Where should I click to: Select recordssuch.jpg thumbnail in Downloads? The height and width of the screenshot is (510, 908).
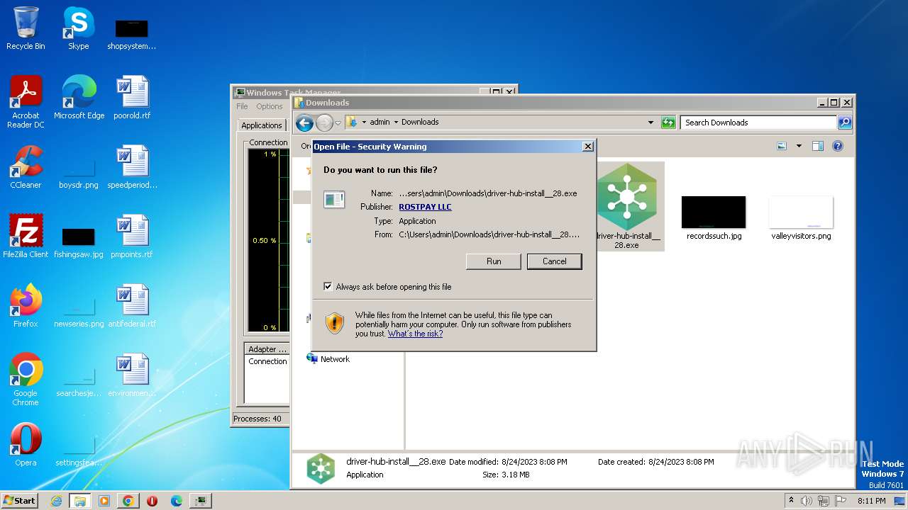pyautogui.click(x=714, y=218)
